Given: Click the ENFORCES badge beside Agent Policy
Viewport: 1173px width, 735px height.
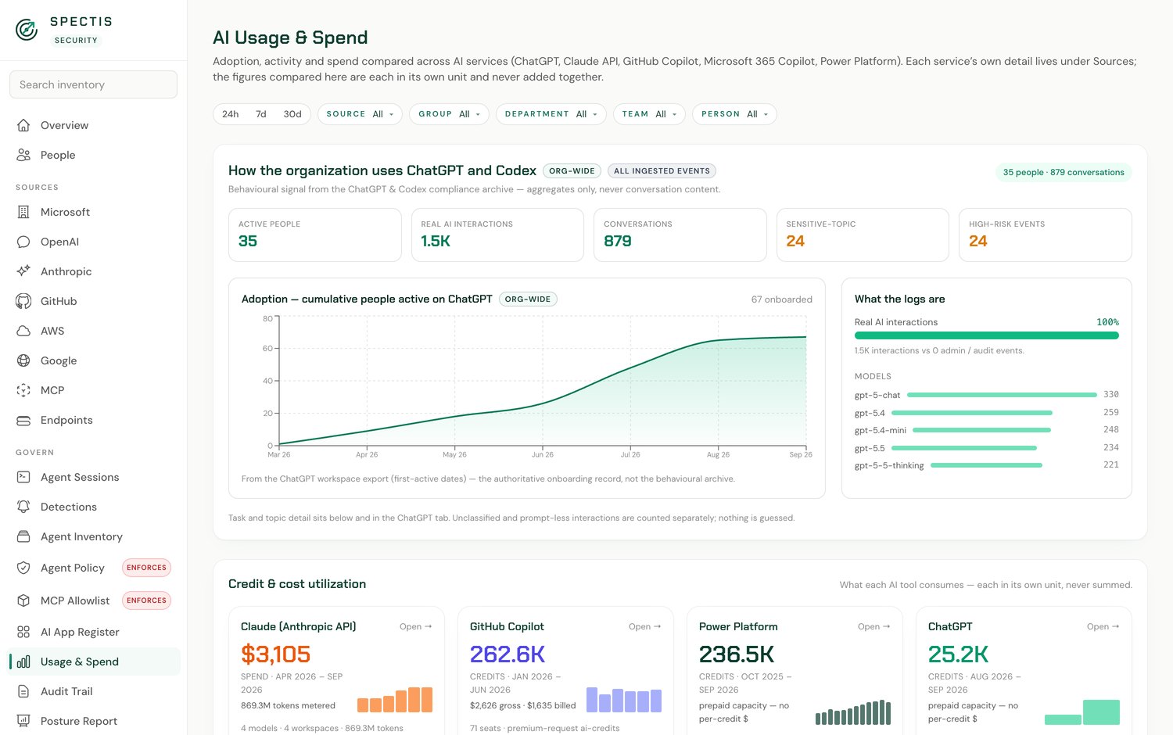Looking at the screenshot, I should click(x=146, y=568).
